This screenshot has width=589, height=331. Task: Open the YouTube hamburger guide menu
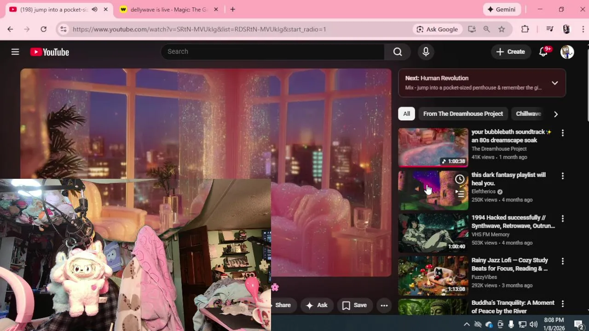pos(15,52)
